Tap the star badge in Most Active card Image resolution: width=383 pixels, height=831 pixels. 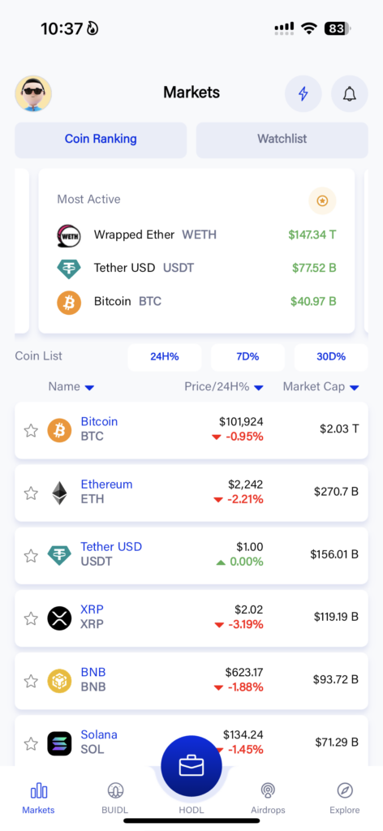(x=322, y=201)
